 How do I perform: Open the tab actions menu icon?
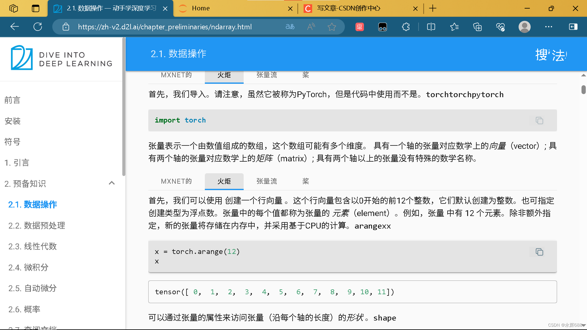35,8
